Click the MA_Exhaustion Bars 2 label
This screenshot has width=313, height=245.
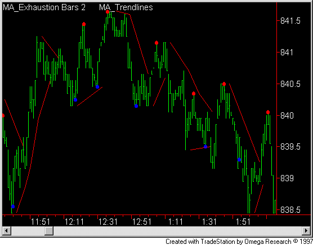pyautogui.click(x=44, y=7)
